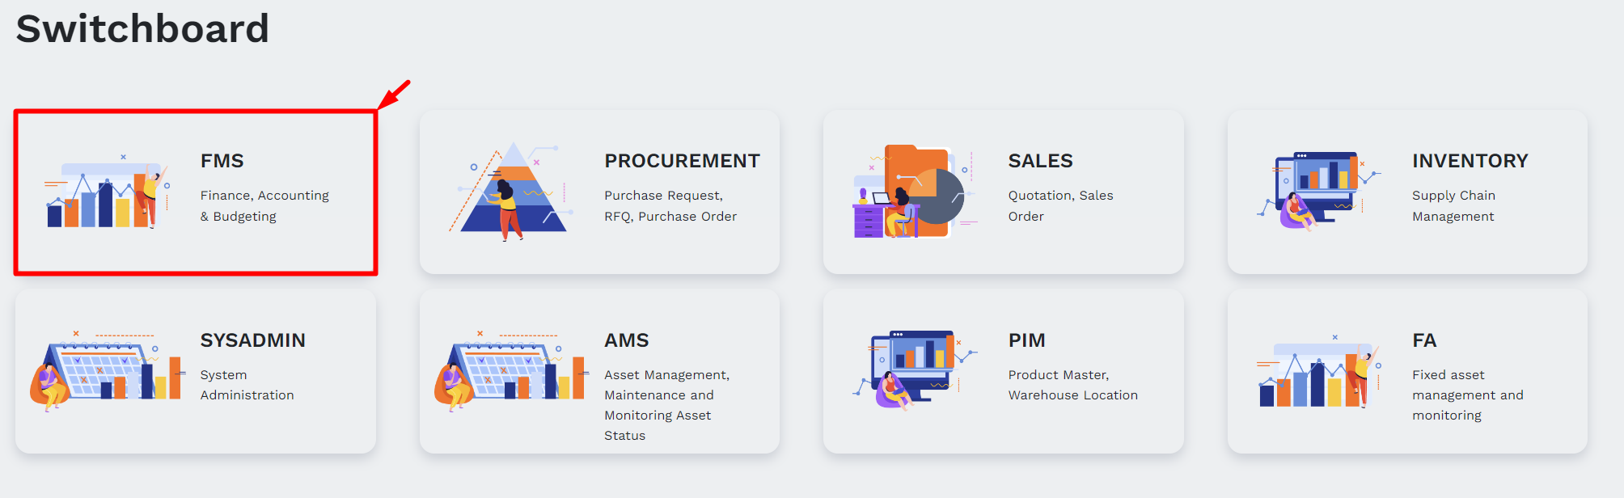Click "Product Master, Warehouse Location" text

[1072, 385]
